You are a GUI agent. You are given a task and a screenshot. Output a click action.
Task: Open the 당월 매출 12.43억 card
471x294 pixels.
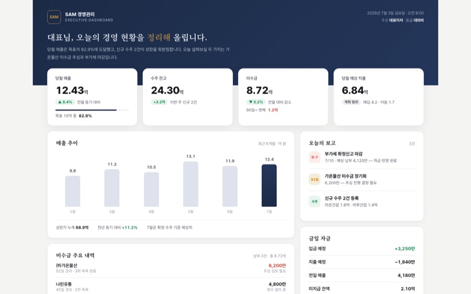pos(92,97)
